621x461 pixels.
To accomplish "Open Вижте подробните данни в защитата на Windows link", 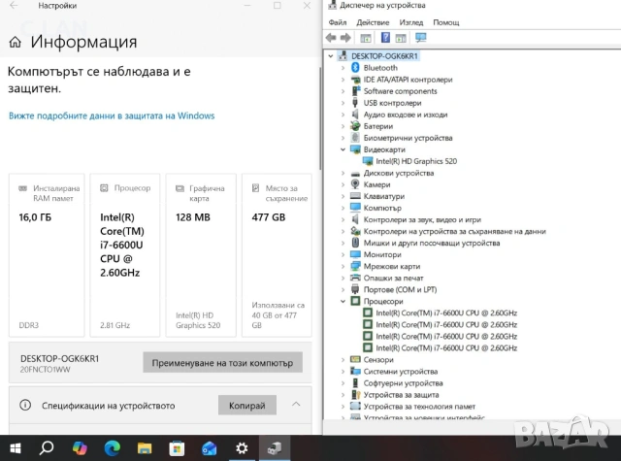I will [112, 115].
